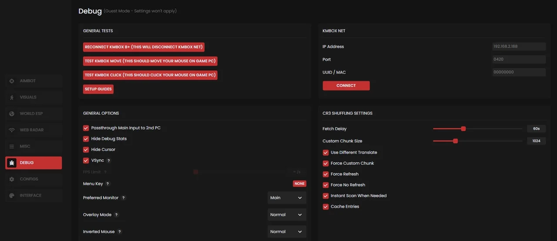
Task: Select the Debug tab in sidebar
Action: click(x=34, y=163)
